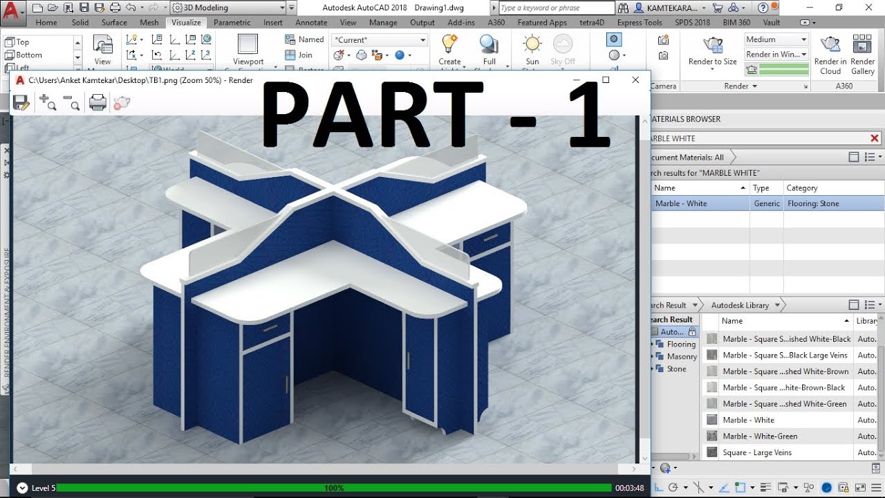Click the Undo arrow icon
The width and height of the screenshot is (885, 498).
pyautogui.click(x=131, y=8)
